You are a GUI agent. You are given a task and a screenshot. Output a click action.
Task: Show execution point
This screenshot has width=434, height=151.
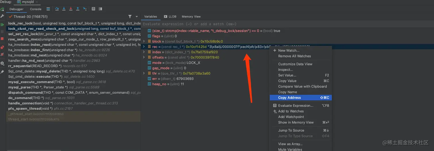coord(48,9)
